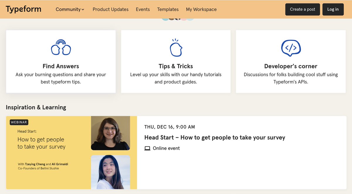Click 'Level up your skills' description text
The height and width of the screenshot is (194, 352).
[x=176, y=78]
